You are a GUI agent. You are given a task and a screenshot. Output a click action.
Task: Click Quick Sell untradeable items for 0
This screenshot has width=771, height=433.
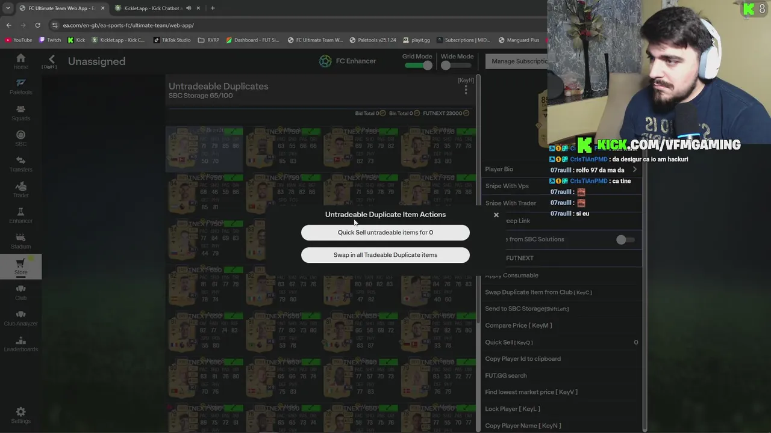(385, 233)
